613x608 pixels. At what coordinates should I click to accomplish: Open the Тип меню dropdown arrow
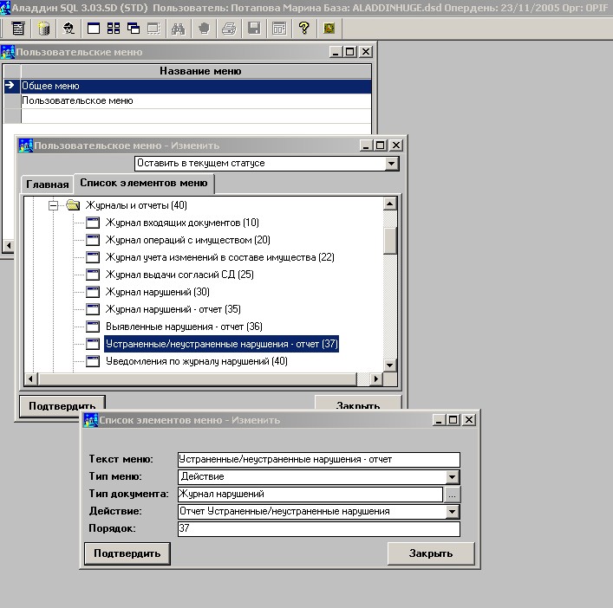pos(453,477)
